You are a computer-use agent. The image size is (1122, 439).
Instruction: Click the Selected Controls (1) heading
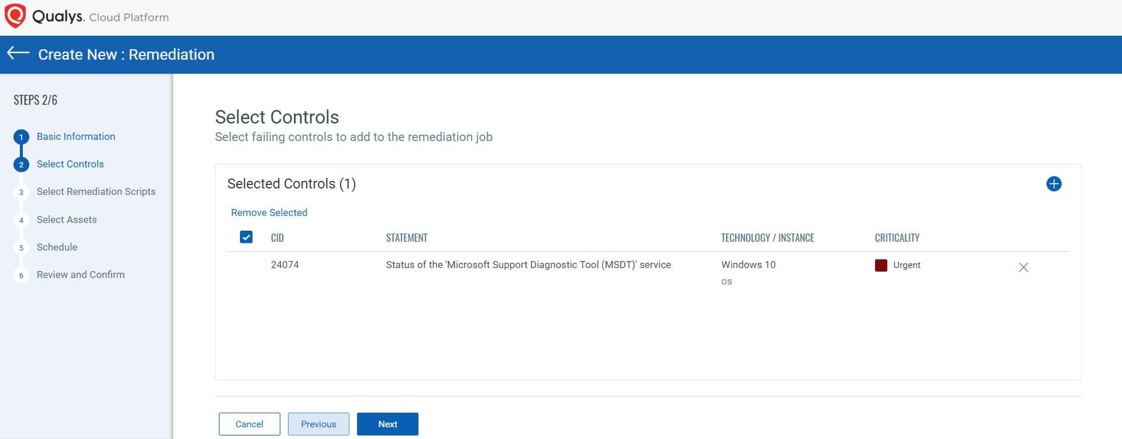(291, 184)
